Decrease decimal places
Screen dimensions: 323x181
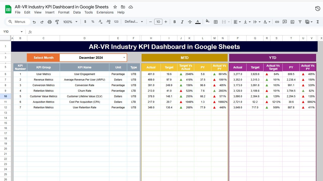(x=100, y=22)
